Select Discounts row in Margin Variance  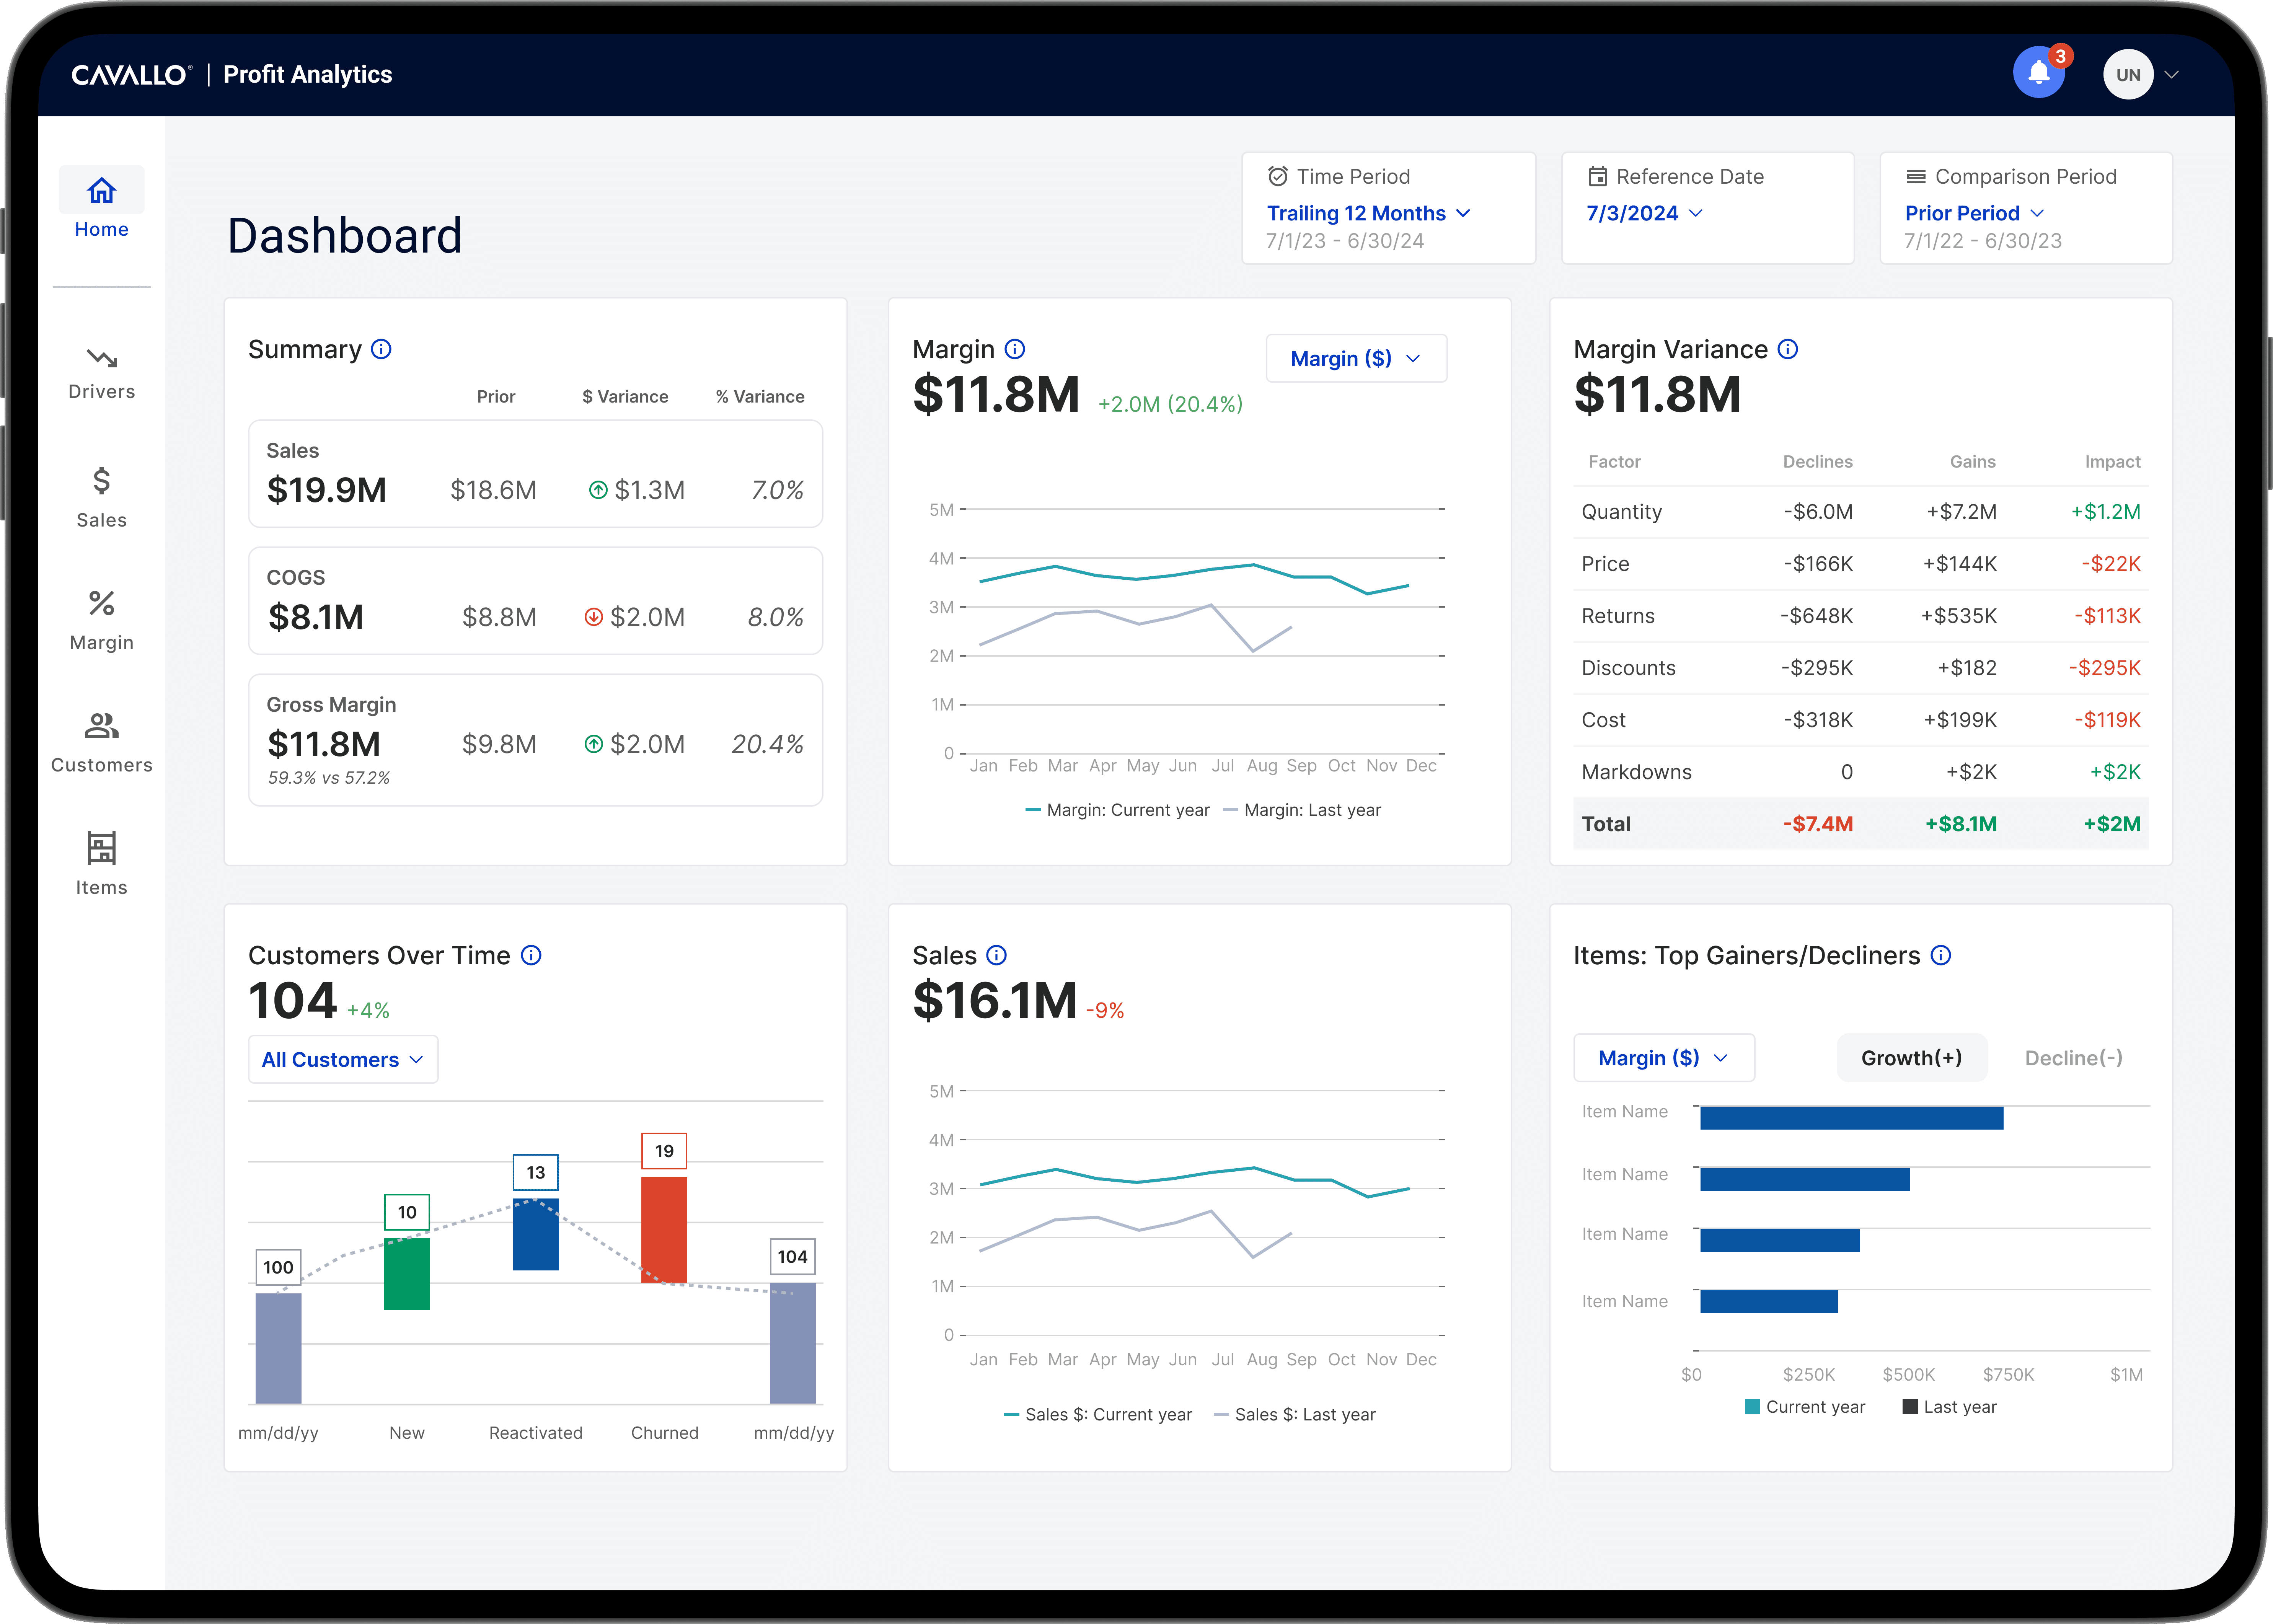(x=1861, y=668)
